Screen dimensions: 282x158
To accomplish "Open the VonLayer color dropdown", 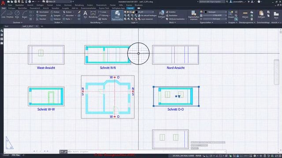I will [x=216, y=12].
